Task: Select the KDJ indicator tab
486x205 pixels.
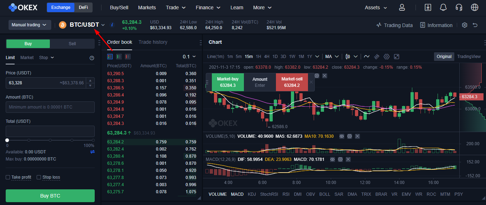Action: (x=252, y=194)
